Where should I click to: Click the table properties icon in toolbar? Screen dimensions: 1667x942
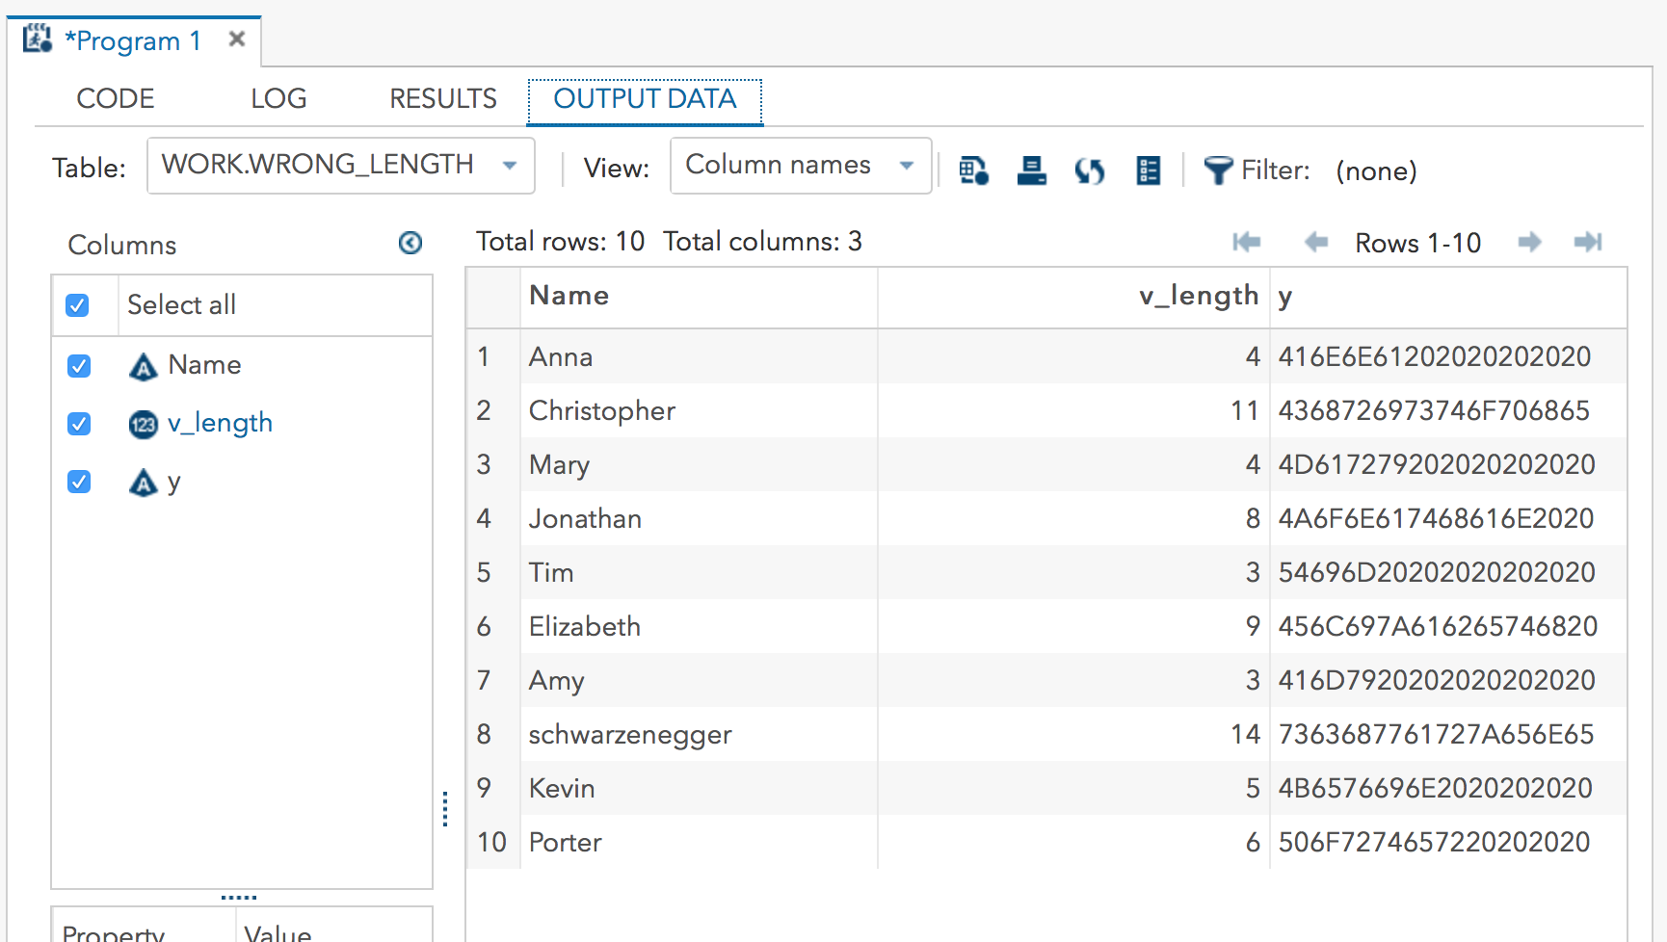pos(973,170)
